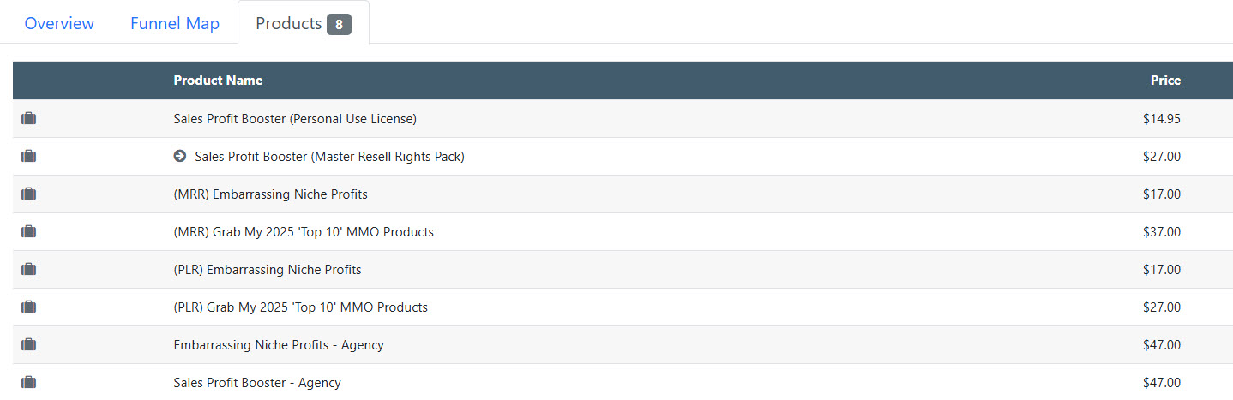Viewport: 1233px width, 400px height.
Task: Select (MRR) Grab My 2025 'Top 10' MMO Products
Action: tap(304, 232)
